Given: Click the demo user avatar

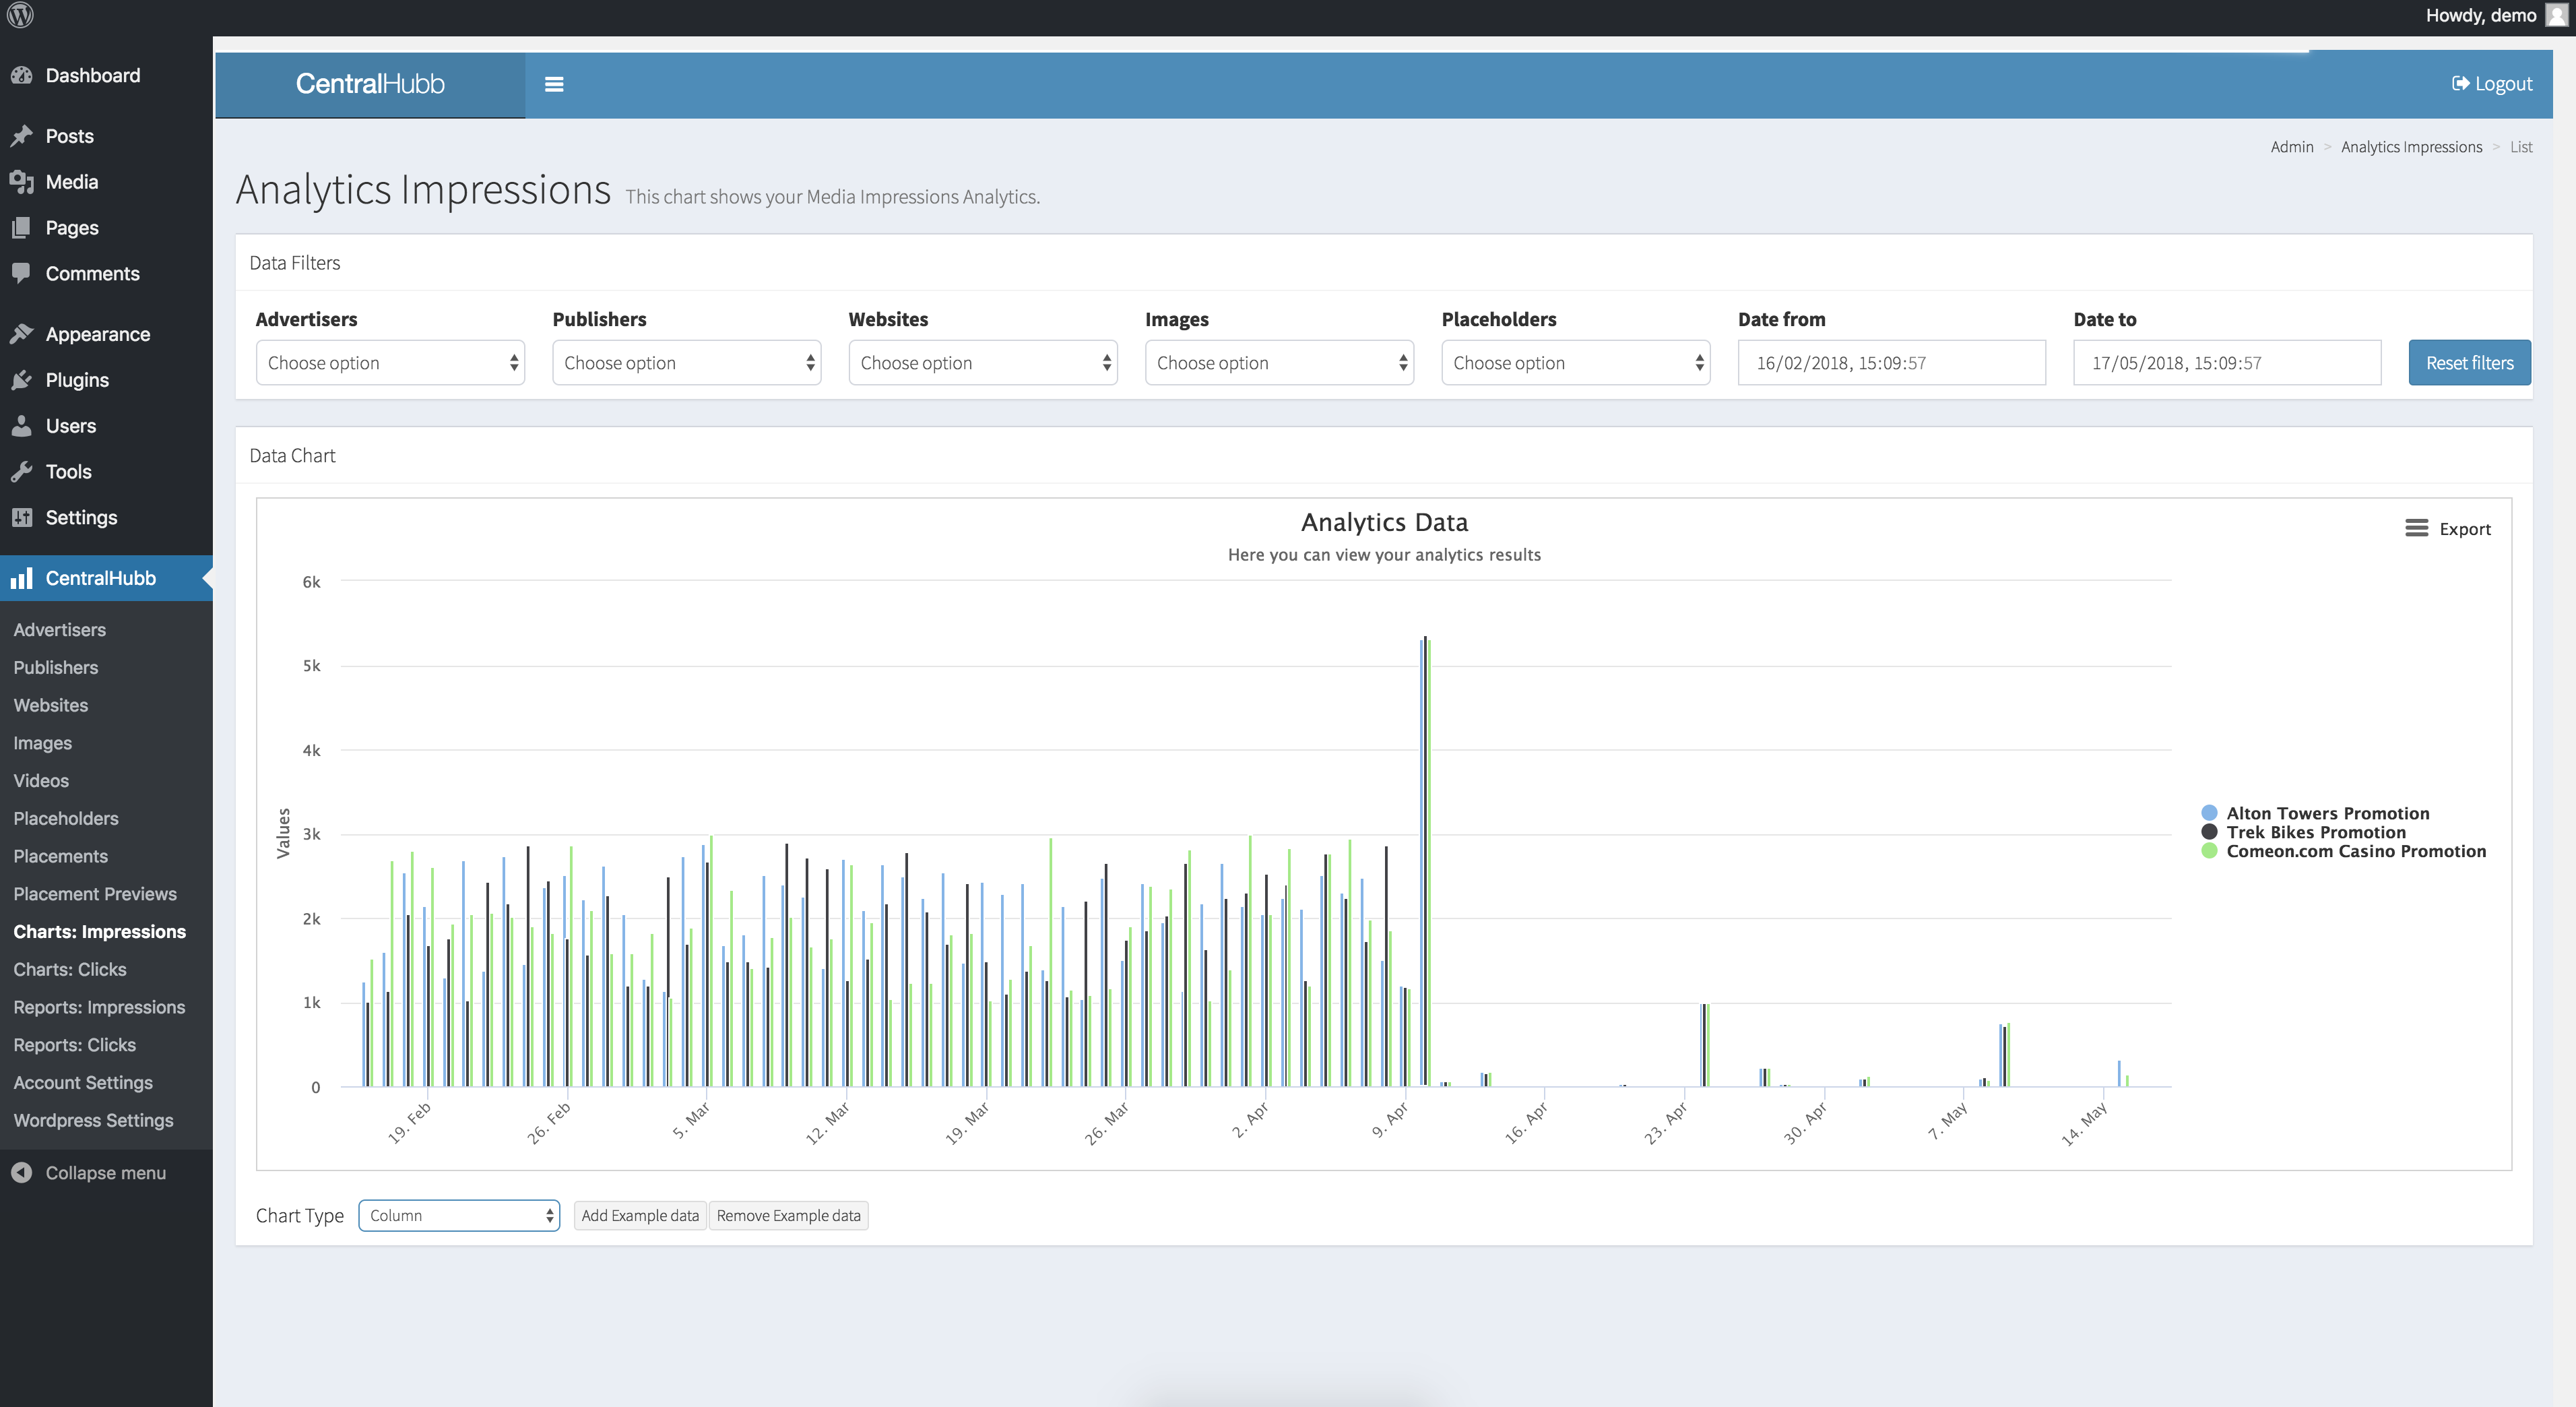Looking at the screenshot, I should pyautogui.click(x=2556, y=15).
